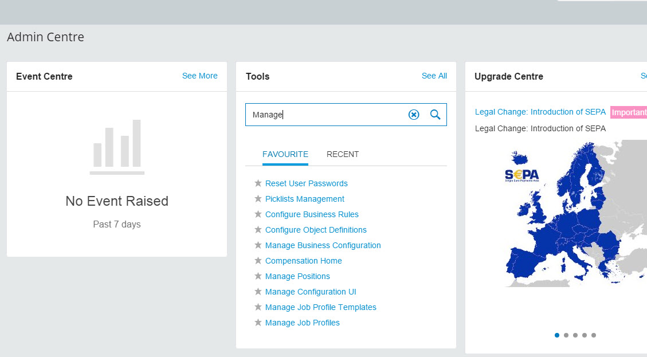Image resolution: width=647 pixels, height=357 pixels.
Task: Open Reset User Passwords tool
Action: point(306,184)
